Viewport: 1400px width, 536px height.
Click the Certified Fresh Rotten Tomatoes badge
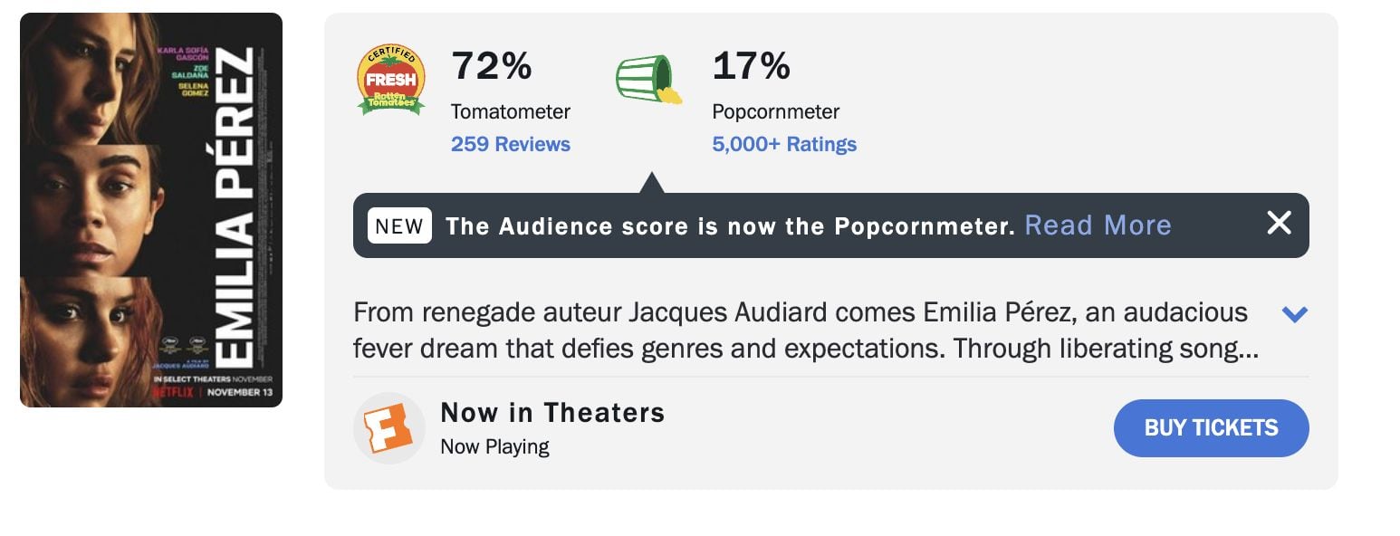391,75
